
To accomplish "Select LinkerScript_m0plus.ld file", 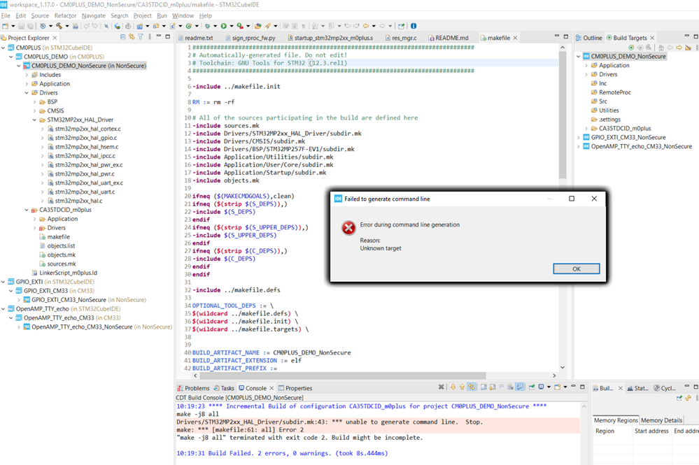I will (64, 273).
